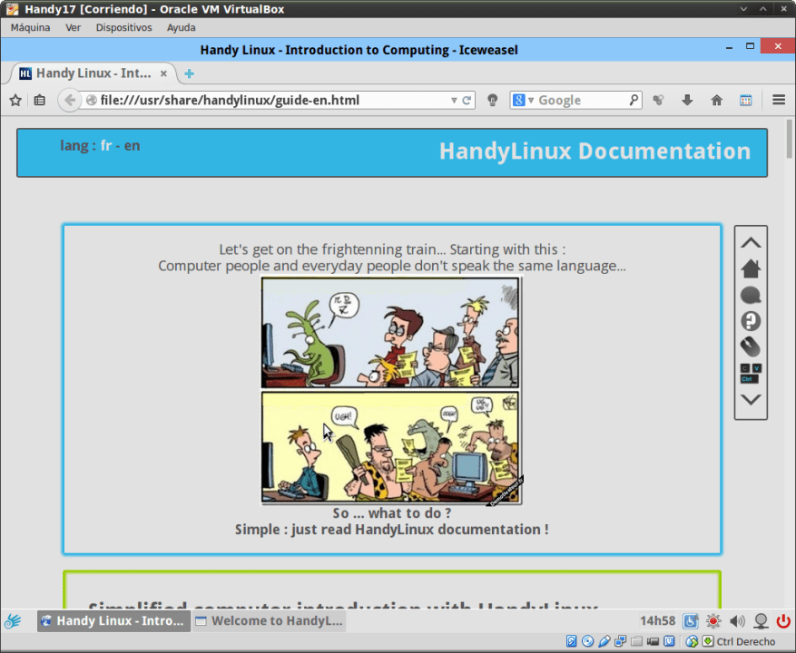Image resolution: width=796 pixels, height=653 pixels.
Task: Open the address bar history dropdown arrow
Action: click(x=455, y=100)
